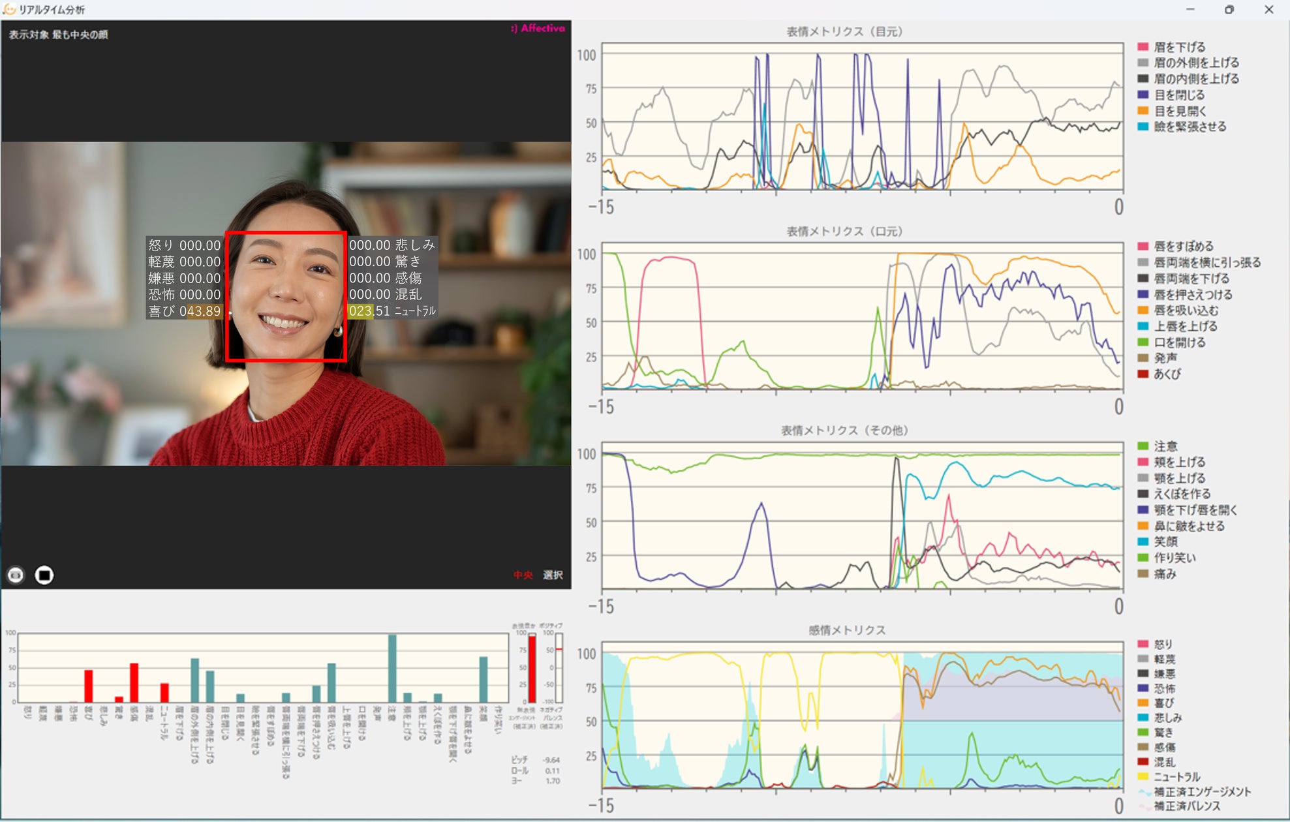The height and width of the screenshot is (822, 1290).
Task: Click the ニュートラル legend marker
Action: [1143, 776]
